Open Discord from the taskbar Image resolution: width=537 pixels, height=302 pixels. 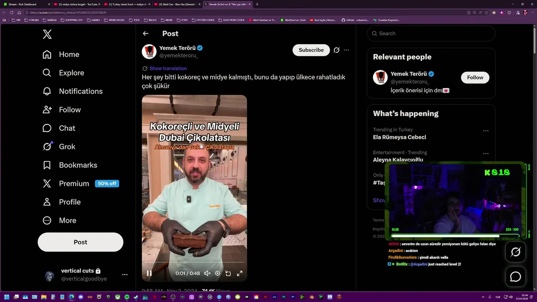coord(81,297)
